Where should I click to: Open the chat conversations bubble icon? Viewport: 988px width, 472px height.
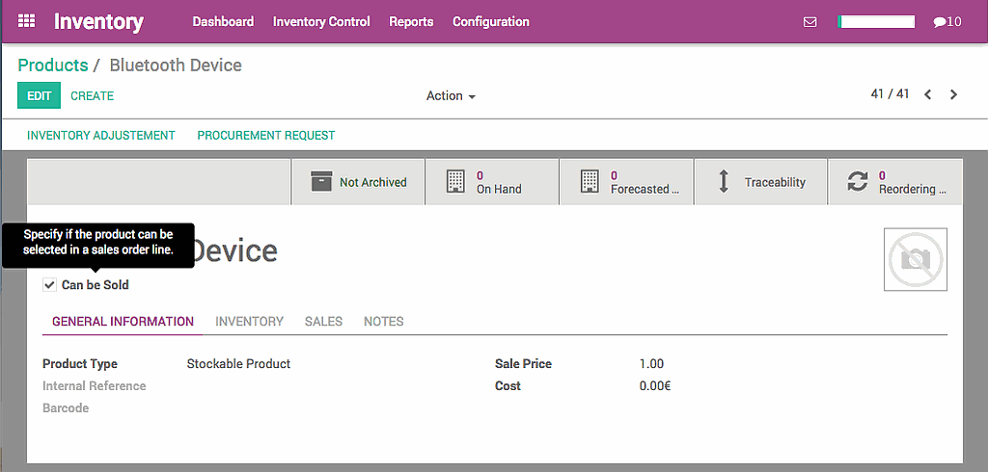tap(940, 22)
